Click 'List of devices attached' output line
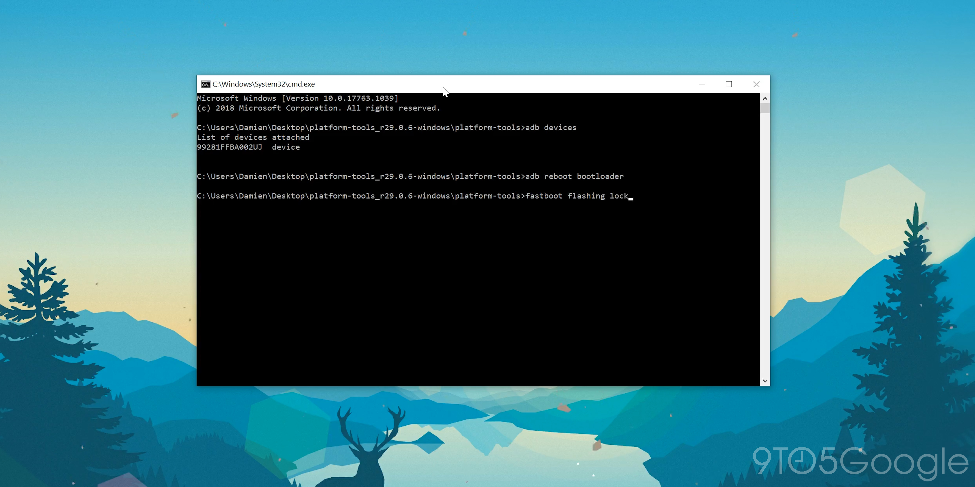The image size is (975, 487). [253, 138]
